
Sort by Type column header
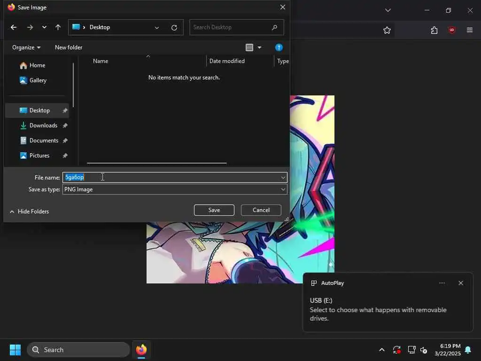click(282, 61)
